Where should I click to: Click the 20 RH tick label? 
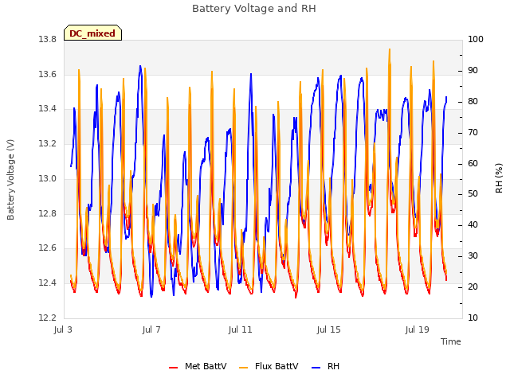(x=473, y=286)
